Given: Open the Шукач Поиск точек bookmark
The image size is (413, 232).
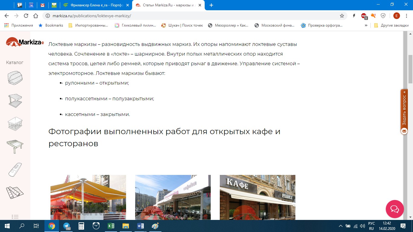Looking at the screenshot, I should tap(182, 25).
